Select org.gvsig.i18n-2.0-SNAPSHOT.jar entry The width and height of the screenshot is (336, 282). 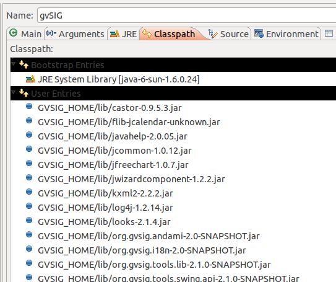pos(142,250)
